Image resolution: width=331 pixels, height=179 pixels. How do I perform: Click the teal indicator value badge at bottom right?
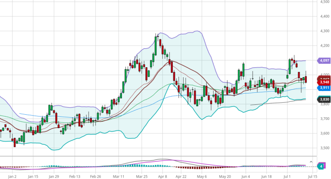click(322, 166)
